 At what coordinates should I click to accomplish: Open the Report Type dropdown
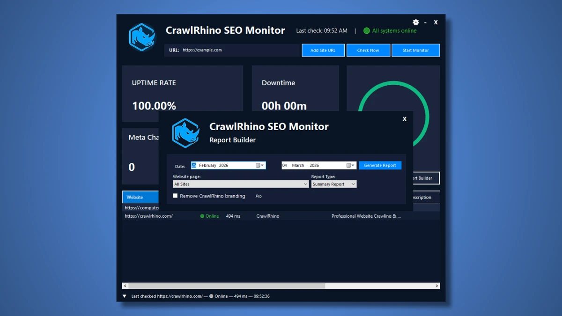(x=334, y=184)
